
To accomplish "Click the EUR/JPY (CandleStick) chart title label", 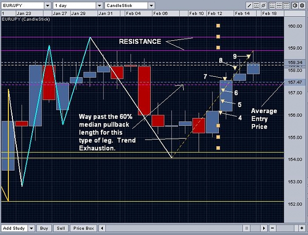I will pyautogui.click(x=26, y=19).
